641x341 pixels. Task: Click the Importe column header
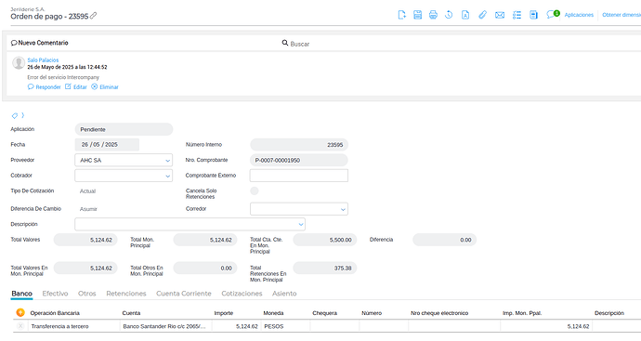click(x=224, y=313)
